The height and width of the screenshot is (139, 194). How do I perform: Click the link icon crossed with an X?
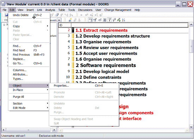click(87, 15)
